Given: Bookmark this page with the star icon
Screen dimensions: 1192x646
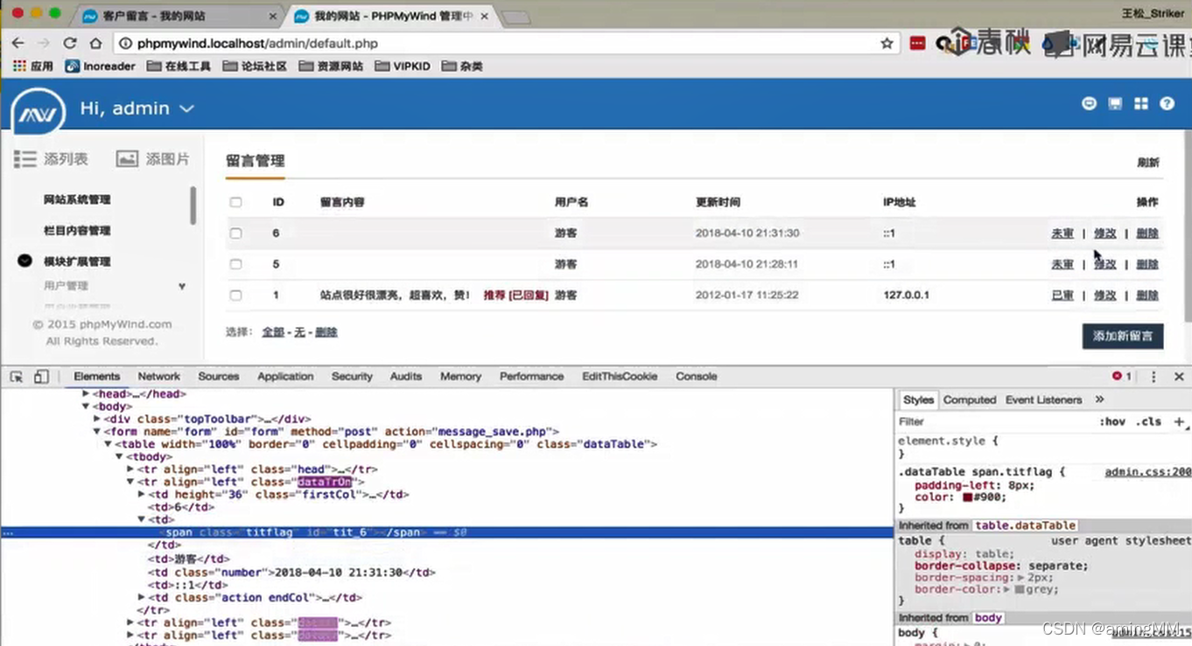Looking at the screenshot, I should 887,43.
